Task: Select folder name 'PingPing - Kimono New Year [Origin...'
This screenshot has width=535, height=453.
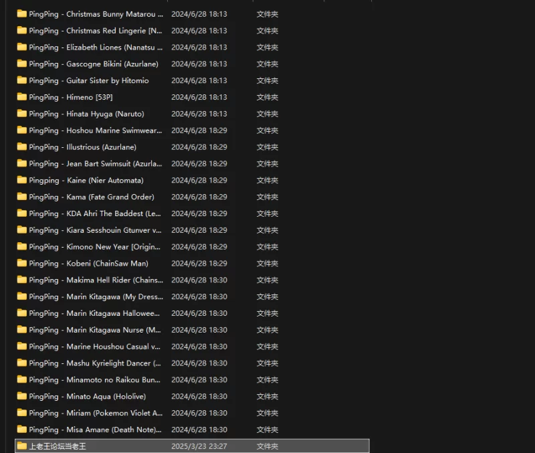Action: [x=94, y=247]
